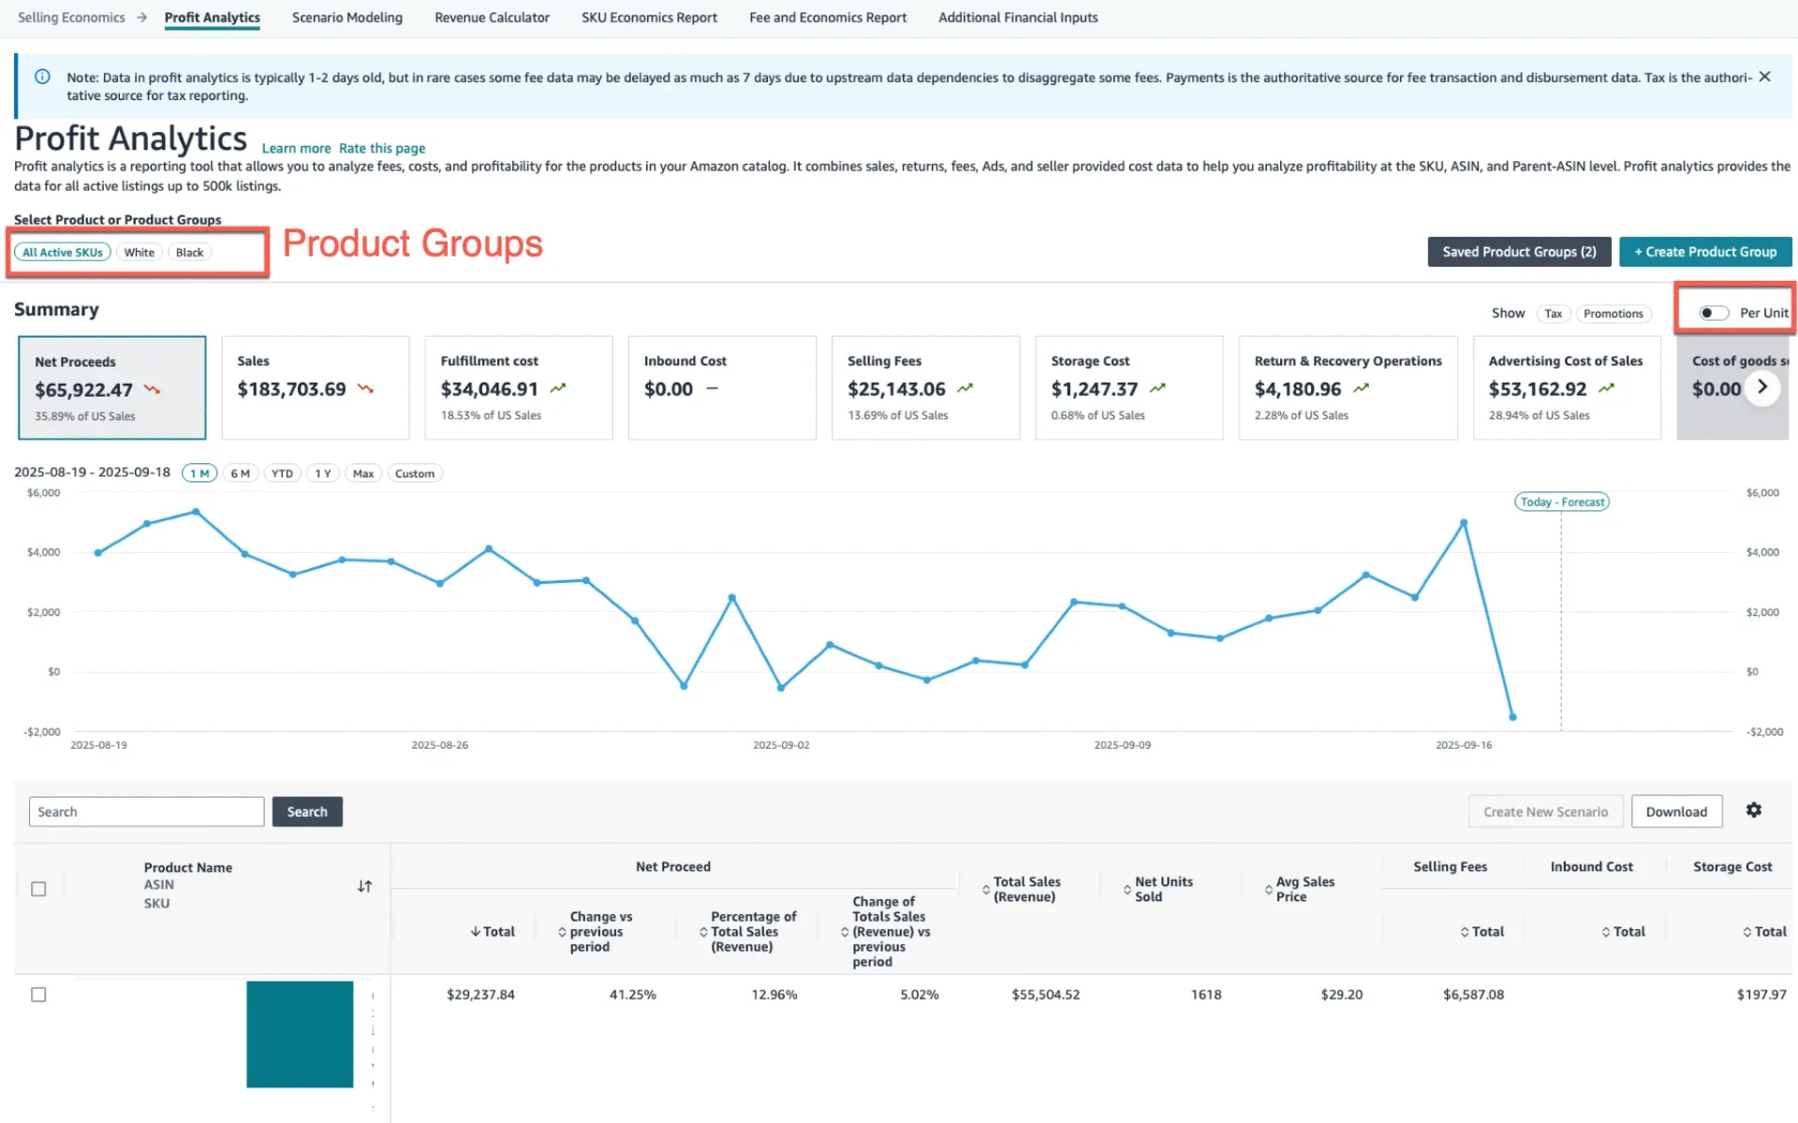Click the info icon in the note banner
This screenshot has width=1798, height=1123.
pos(42,77)
